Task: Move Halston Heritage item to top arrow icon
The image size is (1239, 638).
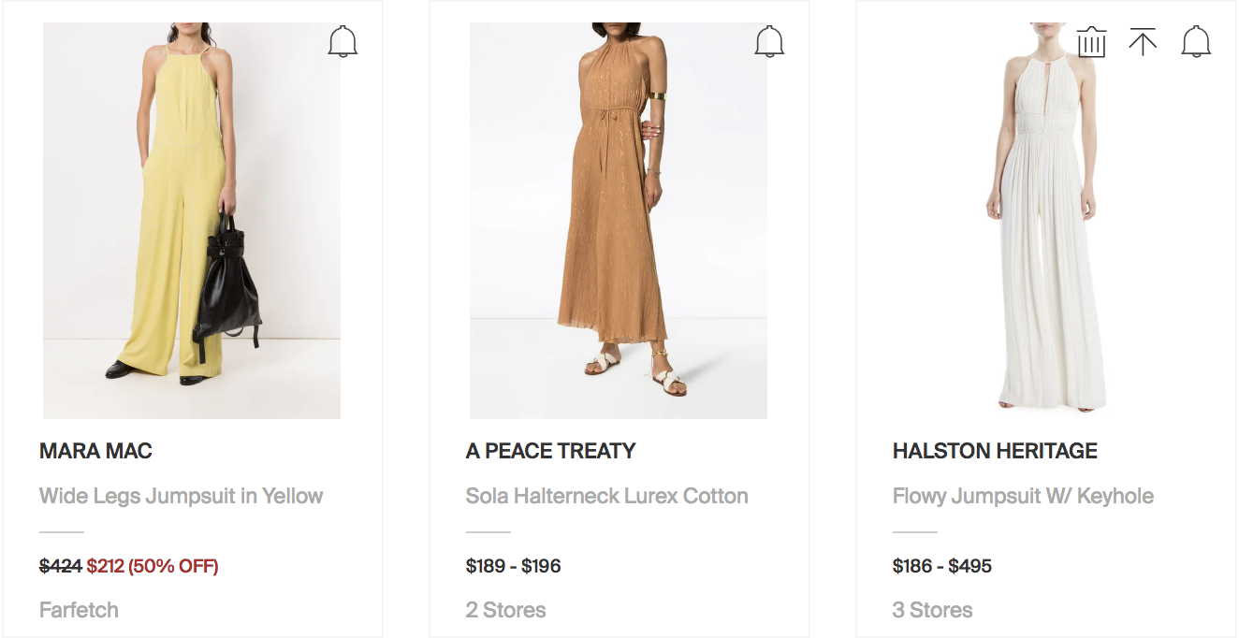Action: pyautogui.click(x=1143, y=42)
